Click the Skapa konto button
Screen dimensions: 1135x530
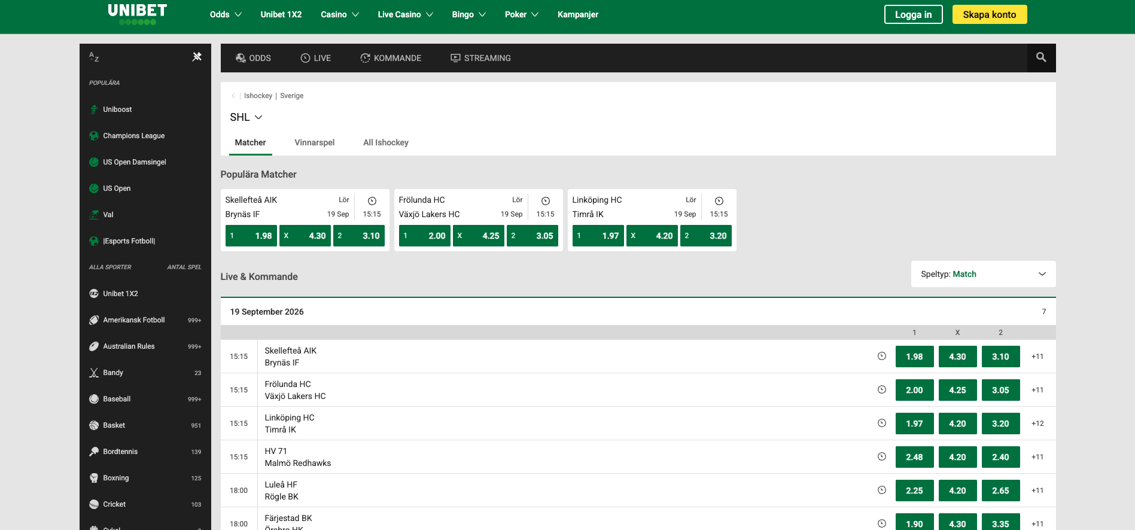[990, 14]
